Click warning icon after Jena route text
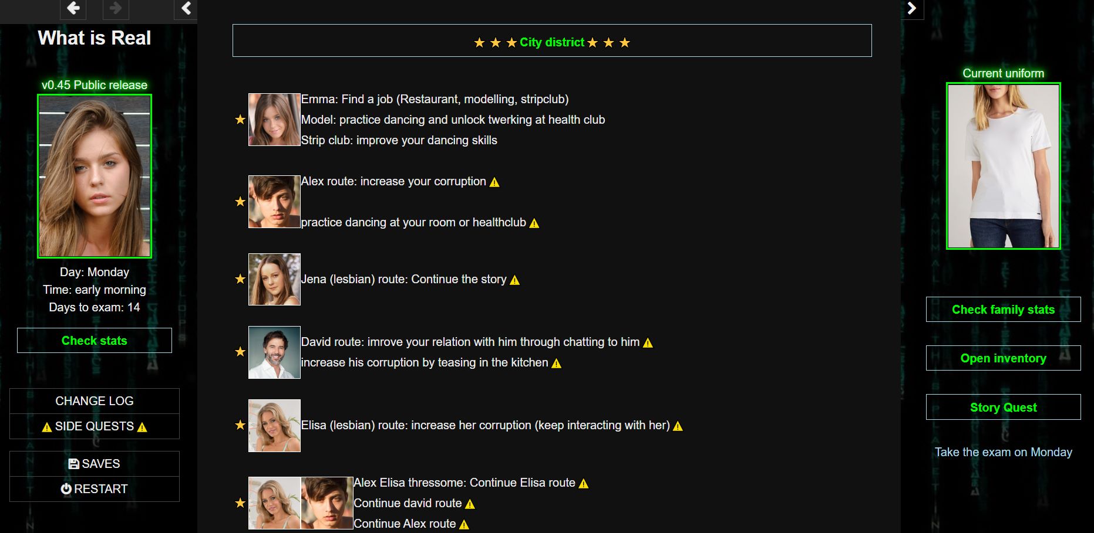Screen dimensions: 1094x533 [x=515, y=280]
